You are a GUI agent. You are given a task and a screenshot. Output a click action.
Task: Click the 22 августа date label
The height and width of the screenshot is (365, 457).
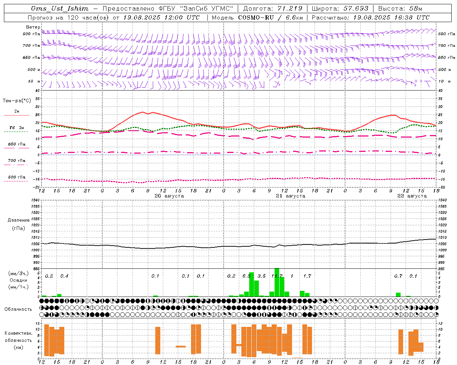pos(412,196)
